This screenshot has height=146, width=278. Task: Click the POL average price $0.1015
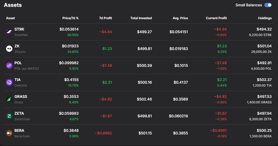pos(181,66)
